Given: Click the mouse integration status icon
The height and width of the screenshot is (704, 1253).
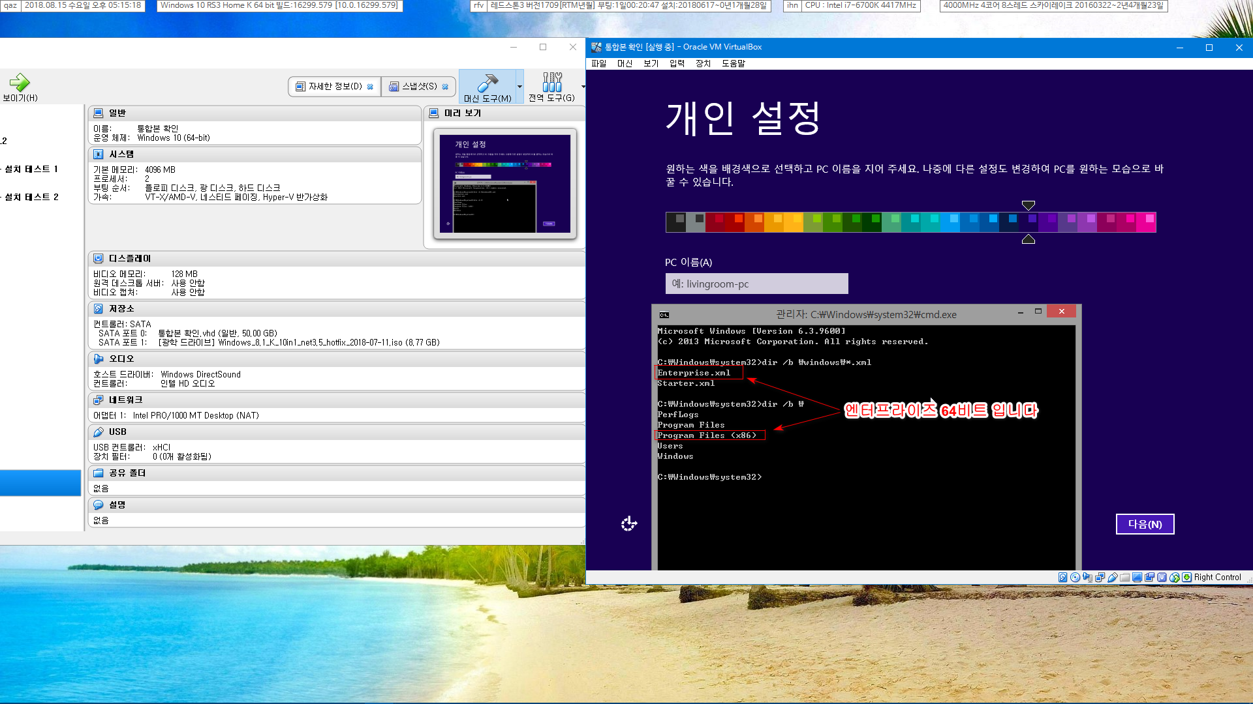Looking at the screenshot, I should pos(1175,577).
